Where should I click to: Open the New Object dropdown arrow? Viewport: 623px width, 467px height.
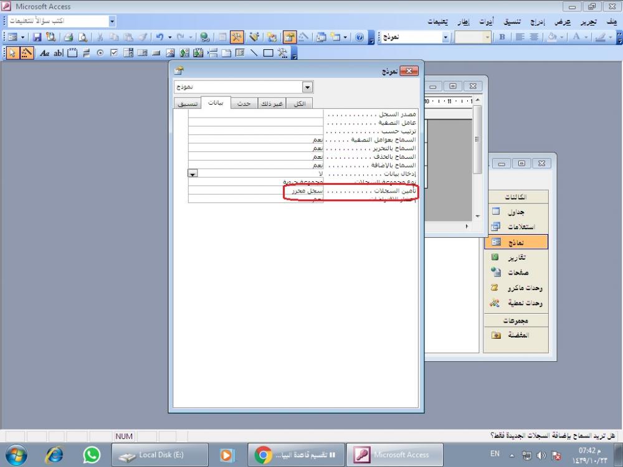(x=345, y=37)
